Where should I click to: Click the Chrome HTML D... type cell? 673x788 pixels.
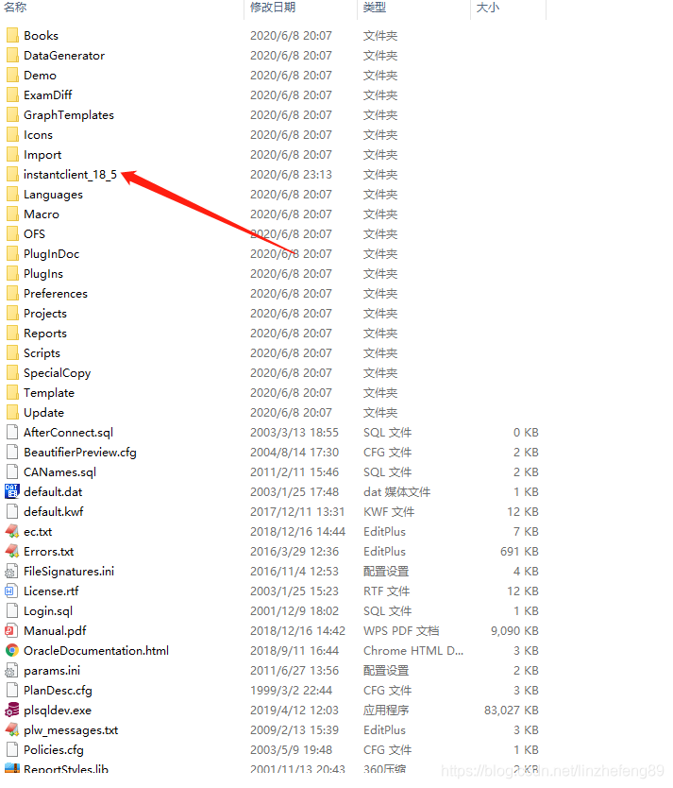coord(413,650)
